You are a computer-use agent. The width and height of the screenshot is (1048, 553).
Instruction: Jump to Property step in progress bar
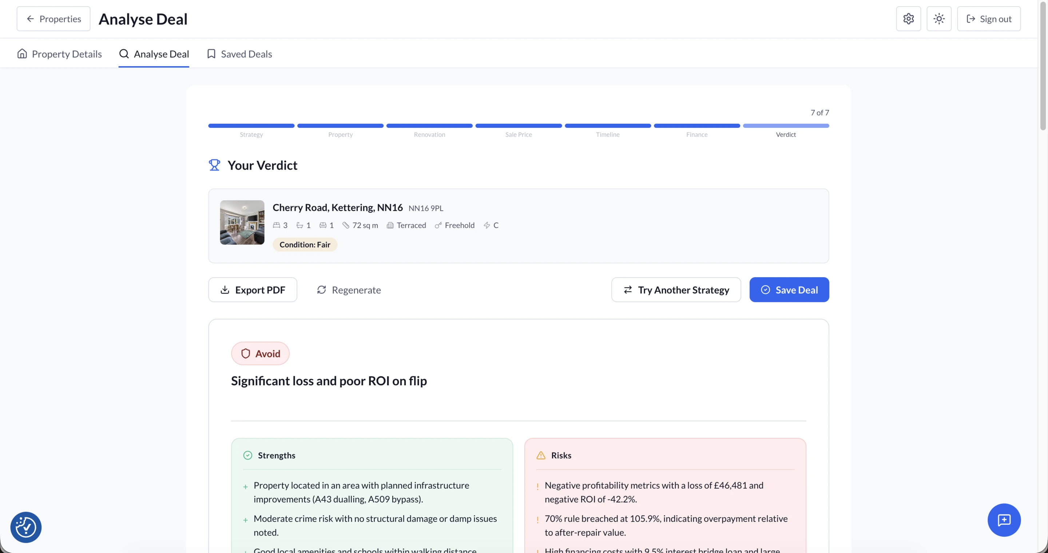(340, 131)
